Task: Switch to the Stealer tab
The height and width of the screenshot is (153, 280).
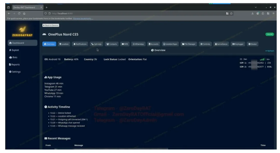Action: (x=253, y=44)
